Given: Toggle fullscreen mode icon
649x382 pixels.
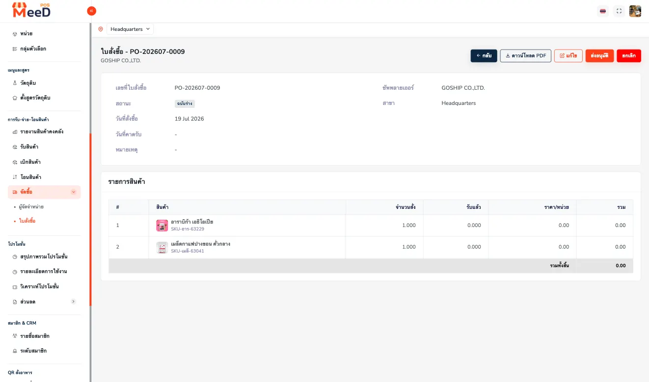Looking at the screenshot, I should click(619, 11).
